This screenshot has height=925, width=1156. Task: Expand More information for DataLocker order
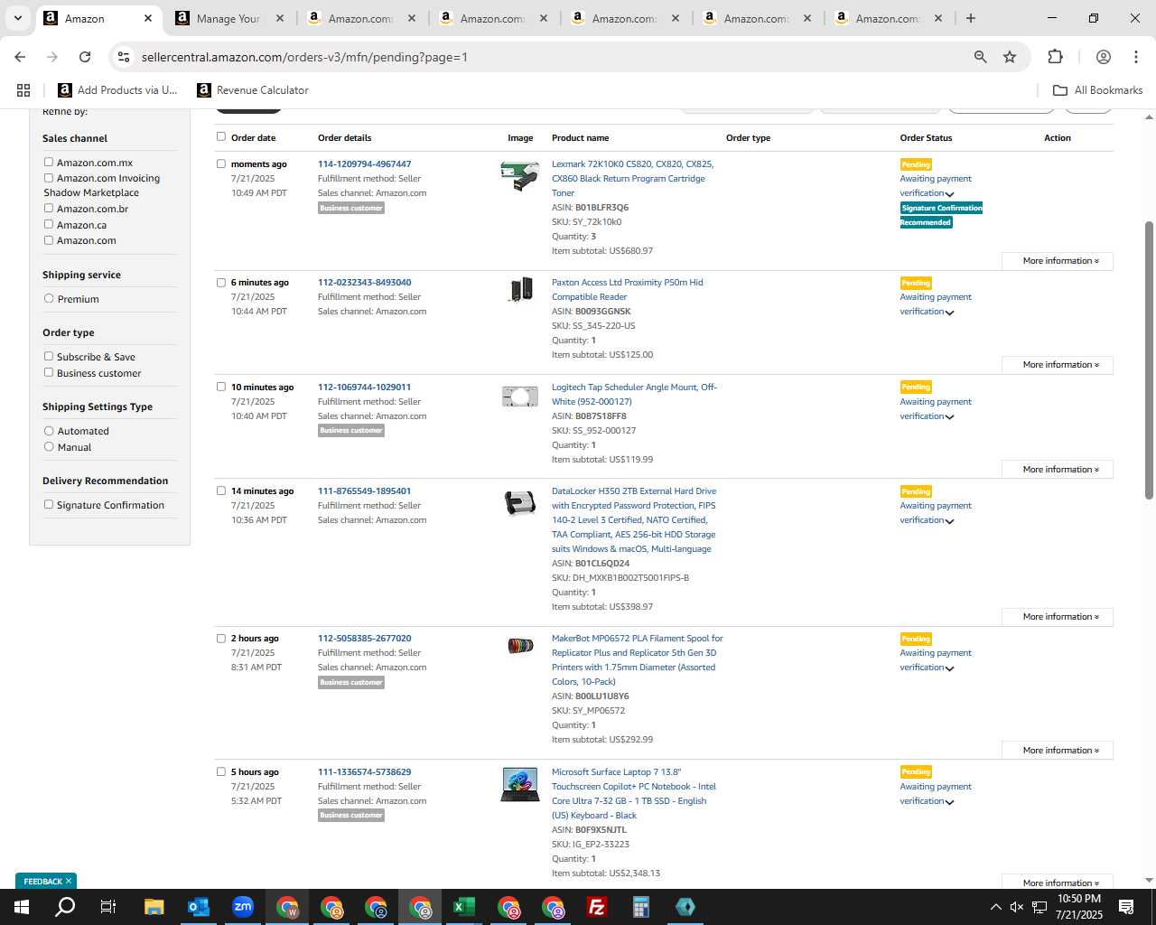(1058, 617)
